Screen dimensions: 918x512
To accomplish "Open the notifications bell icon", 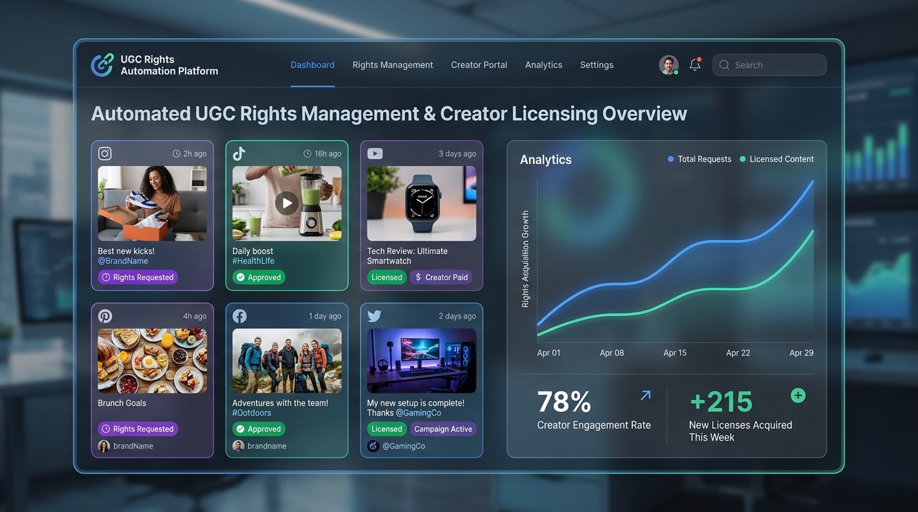I will coord(695,64).
